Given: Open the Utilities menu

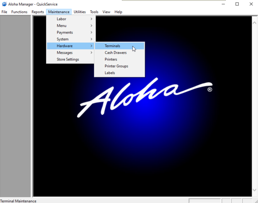Looking at the screenshot, I should 80,12.
